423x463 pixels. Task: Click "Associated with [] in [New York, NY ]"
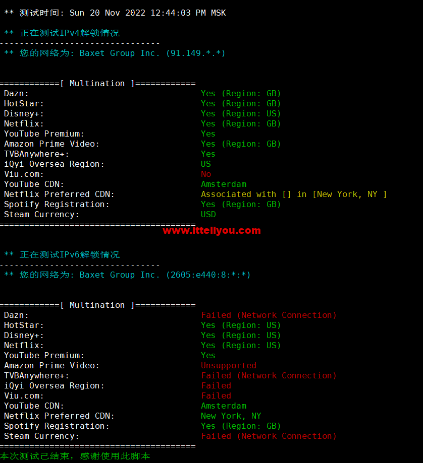pyautogui.click(x=294, y=194)
